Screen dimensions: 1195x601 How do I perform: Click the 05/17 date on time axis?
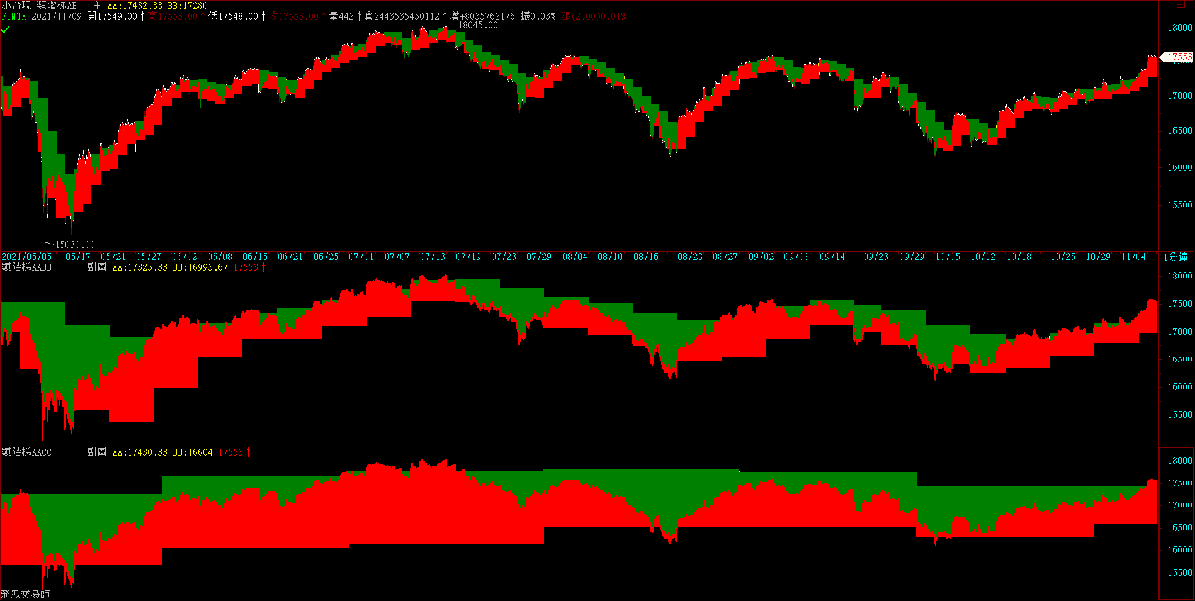pos(78,257)
